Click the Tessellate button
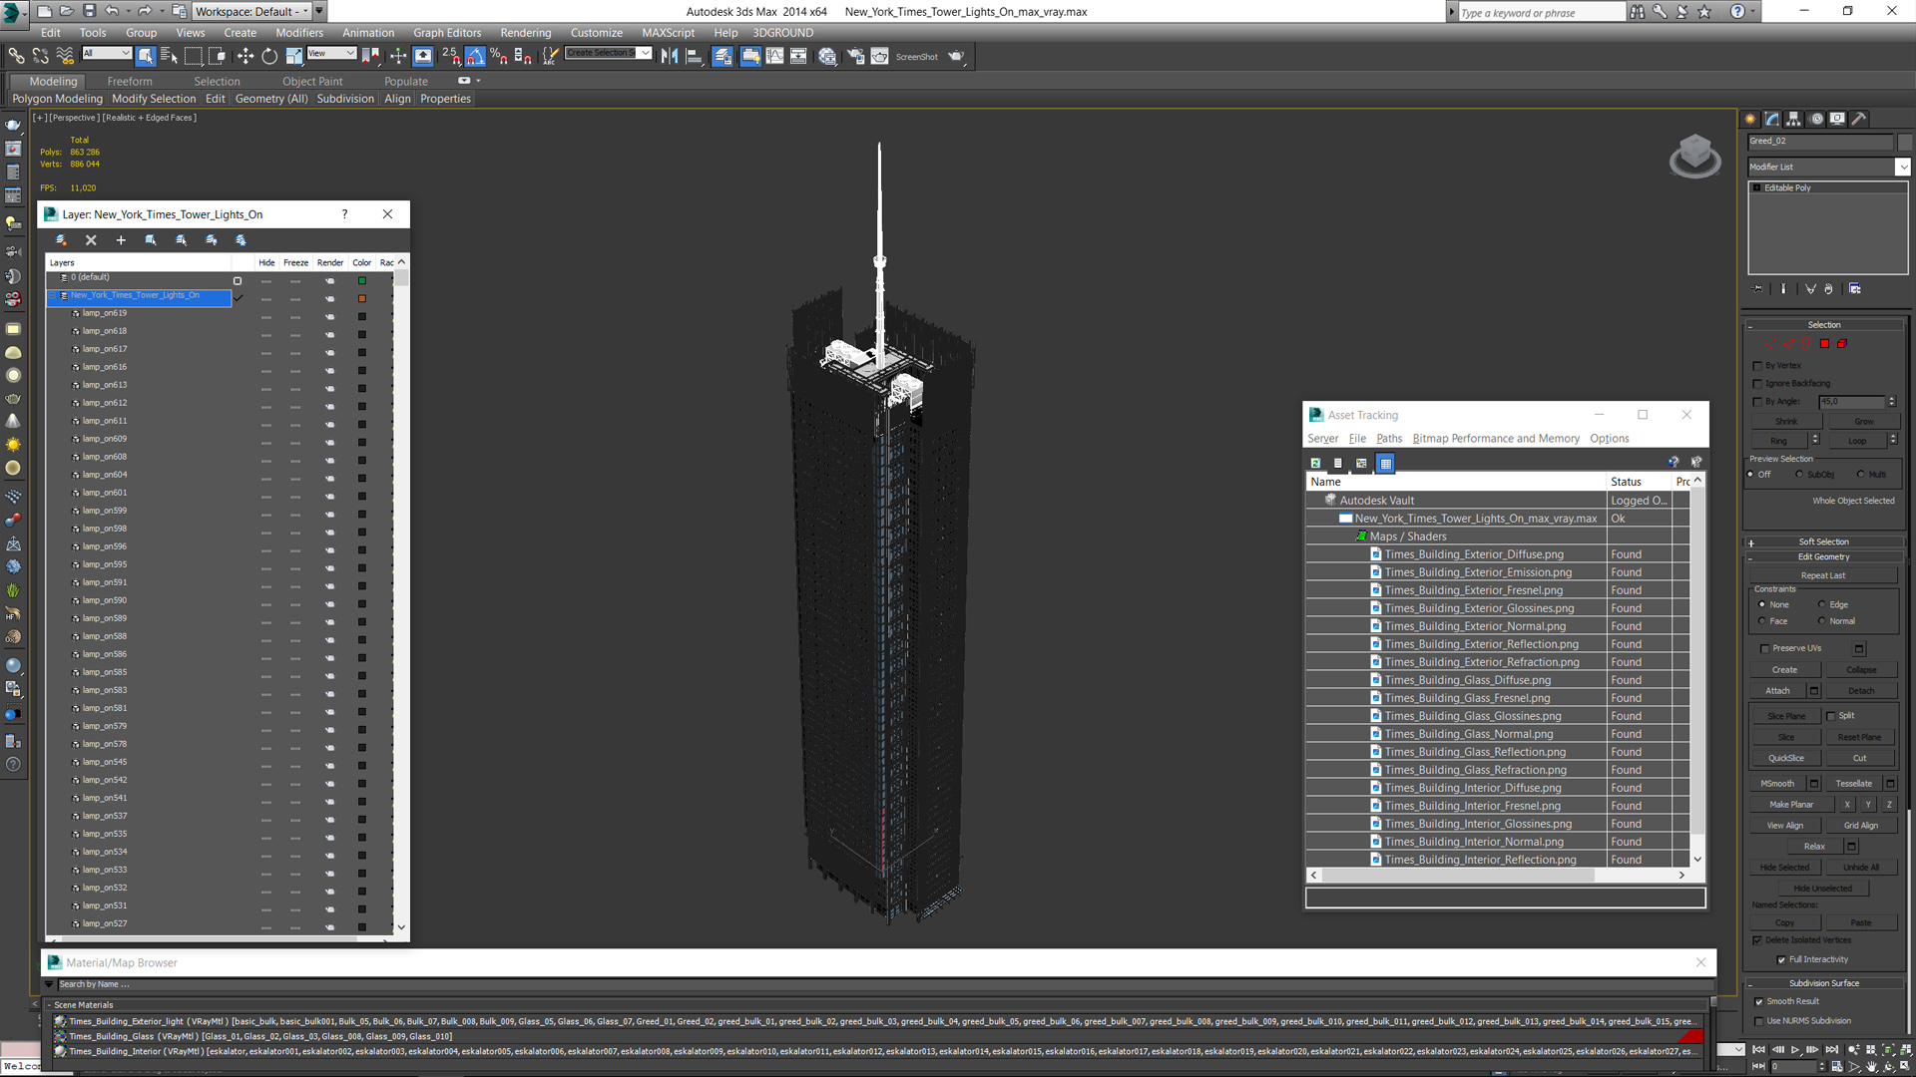Viewport: 1916px width, 1077px height. click(x=1854, y=784)
